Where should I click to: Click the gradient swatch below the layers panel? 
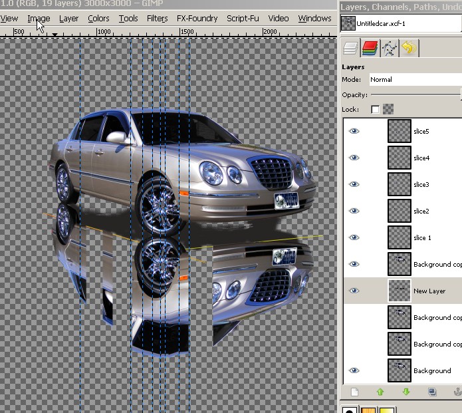tap(387, 410)
